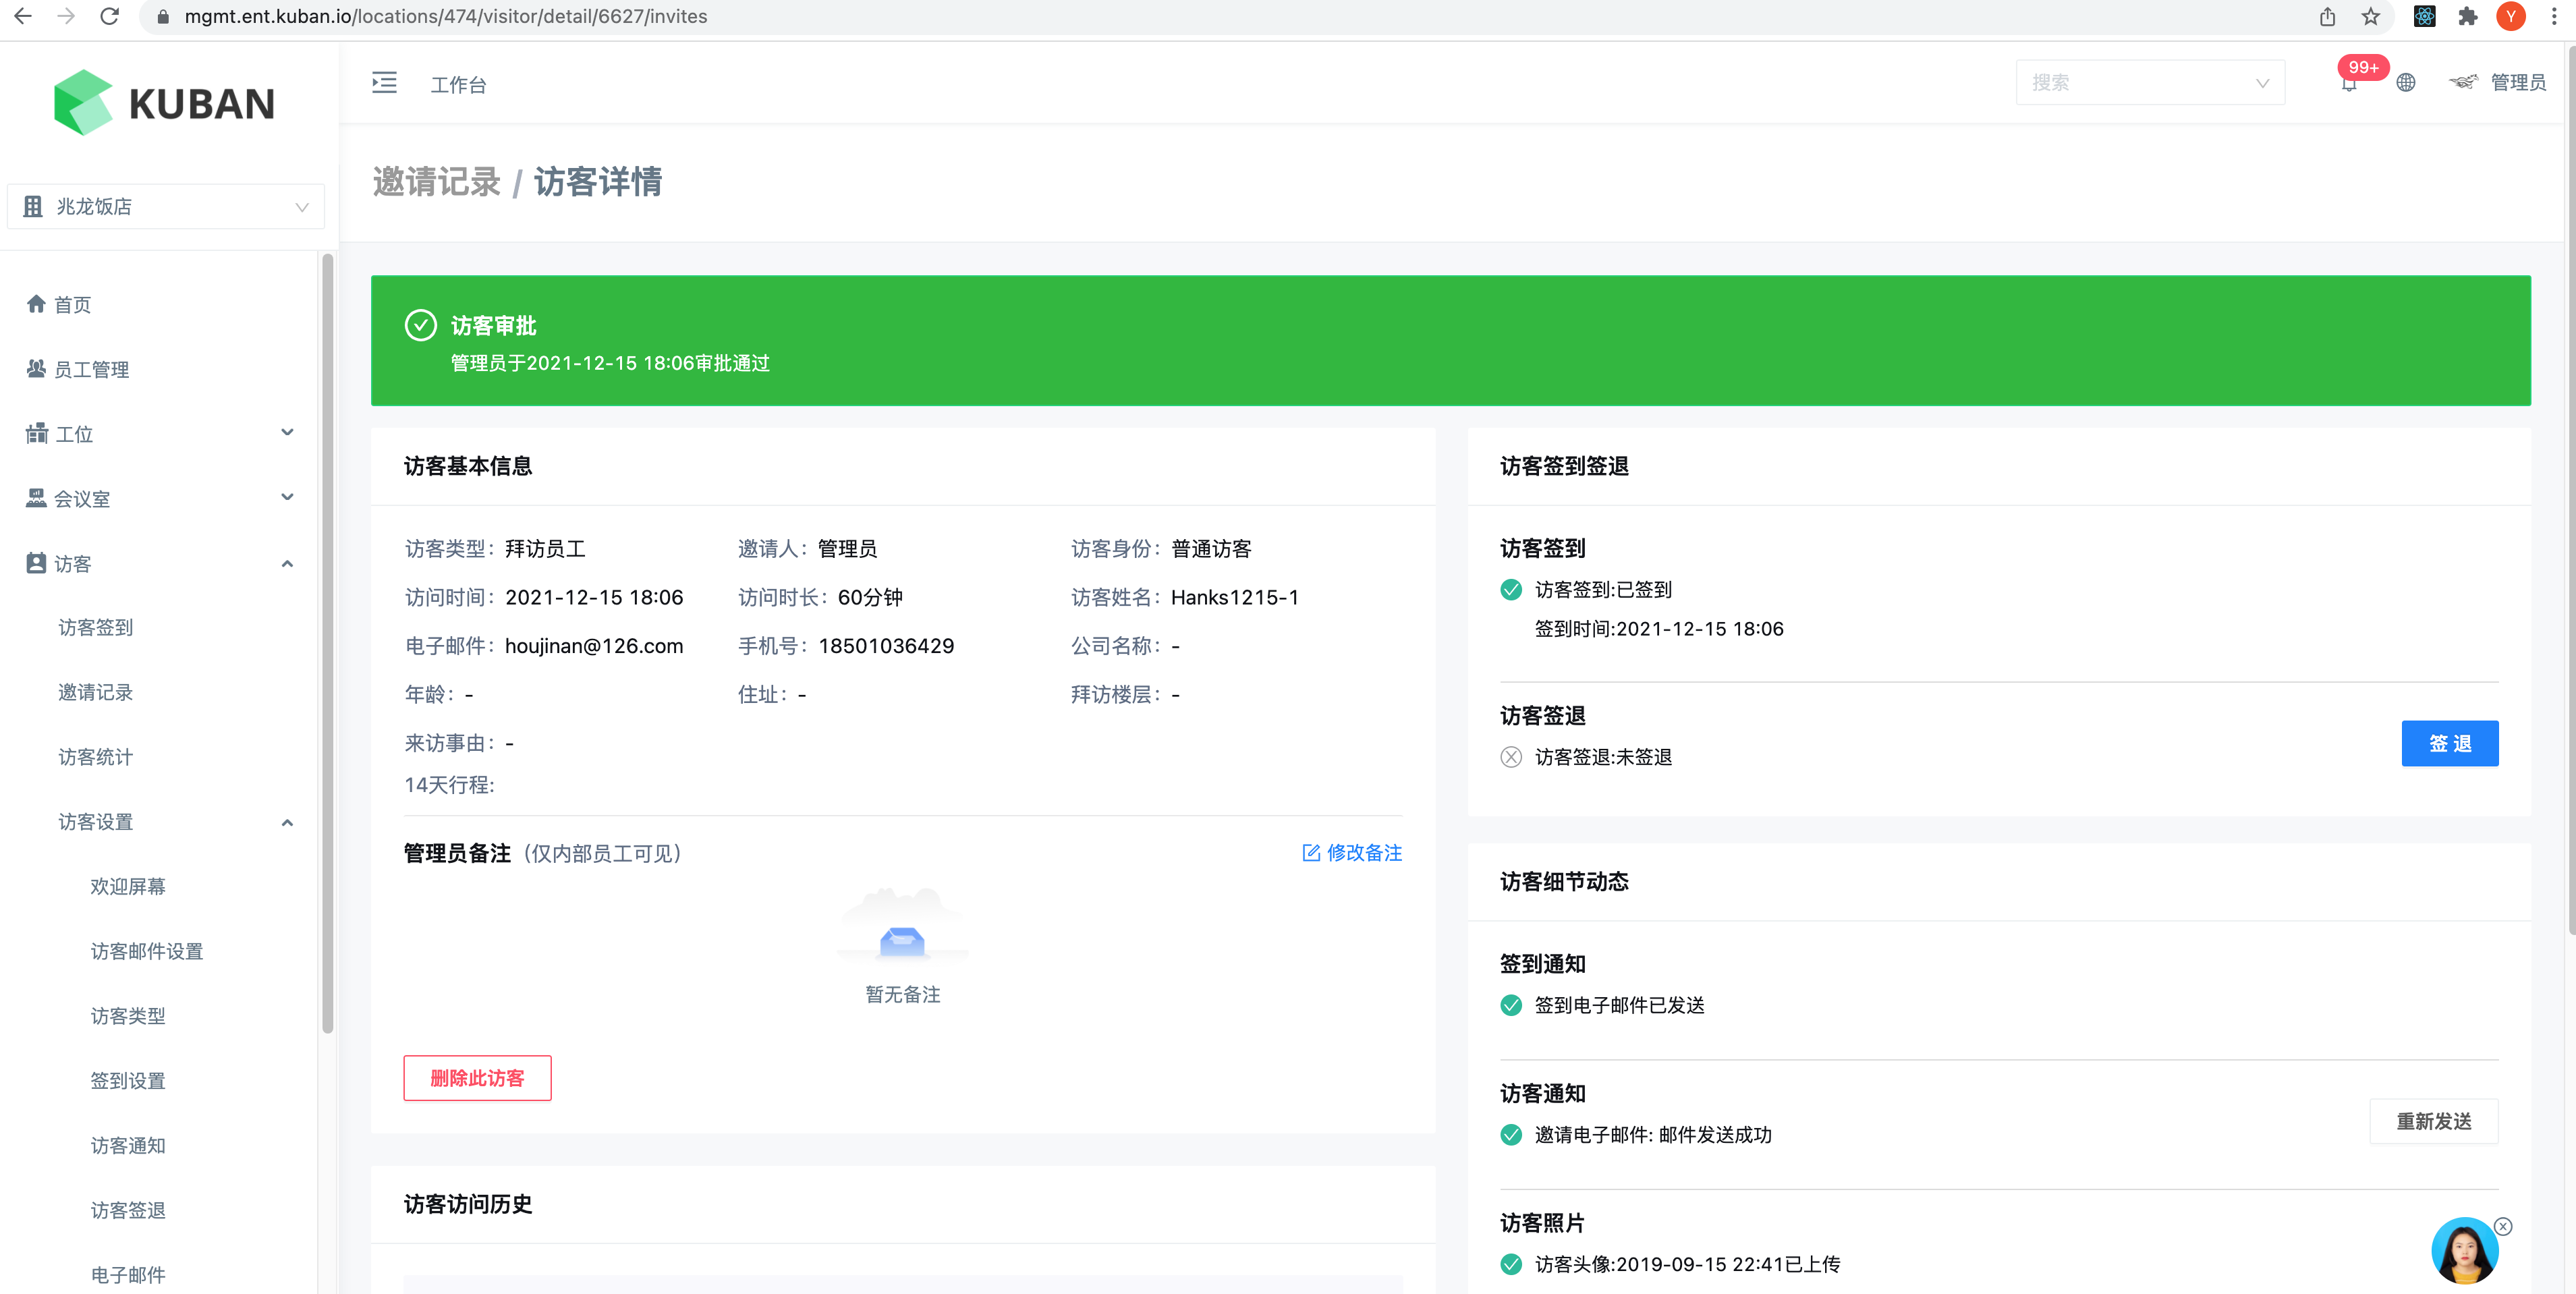The width and height of the screenshot is (2576, 1294).
Task: Go to 邀请记录 submenu item
Action: click(95, 692)
